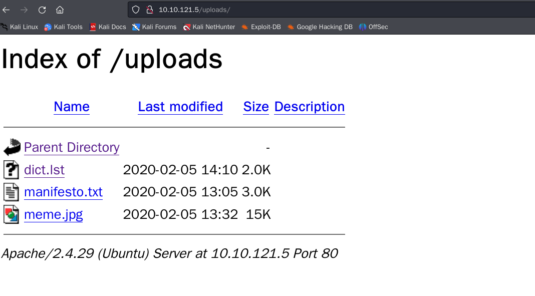Click the unknown file icon beside dict.lst
Viewport: 535px width, 296px height.
pyautogui.click(x=11, y=169)
